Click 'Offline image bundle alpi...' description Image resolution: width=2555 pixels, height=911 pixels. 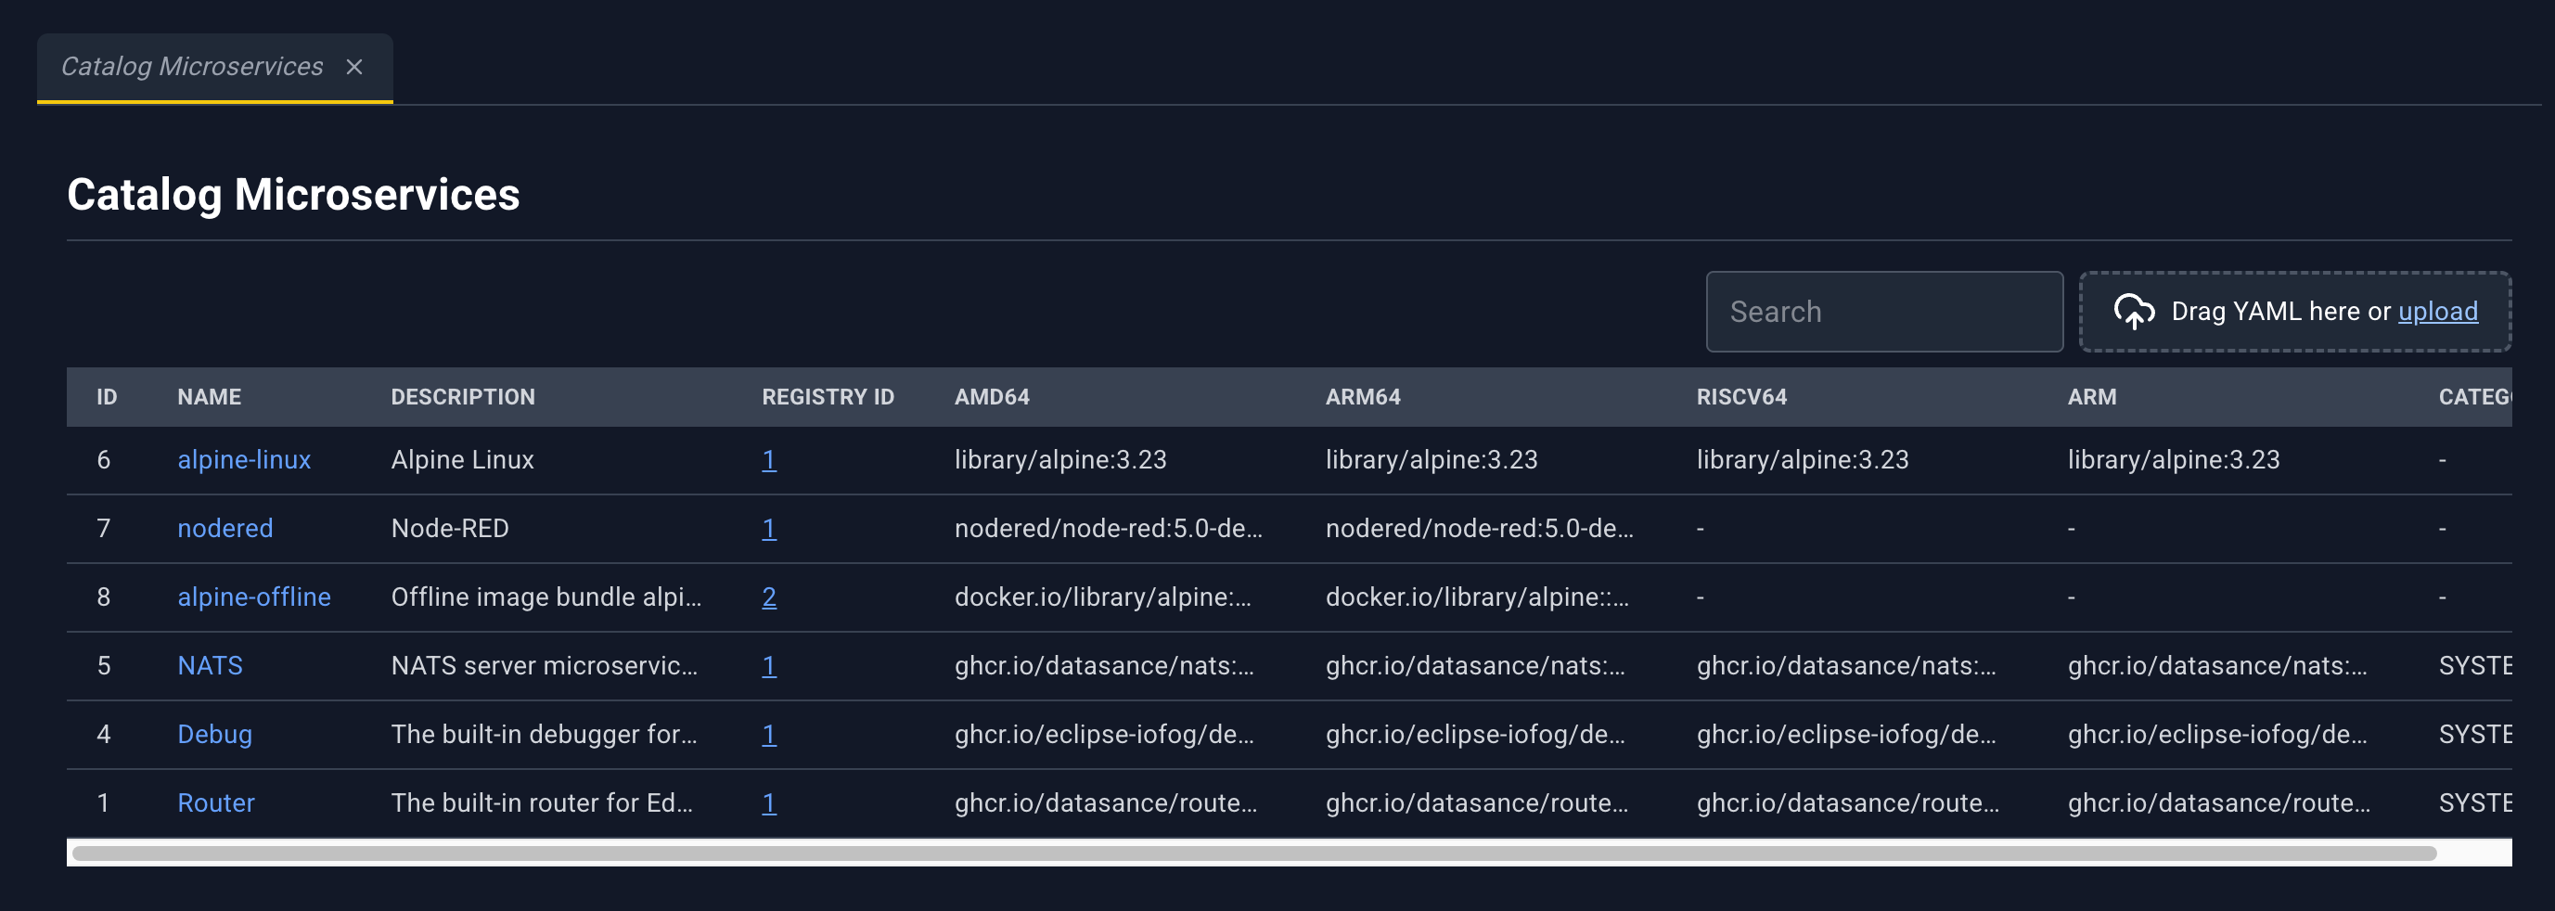pyautogui.click(x=546, y=597)
